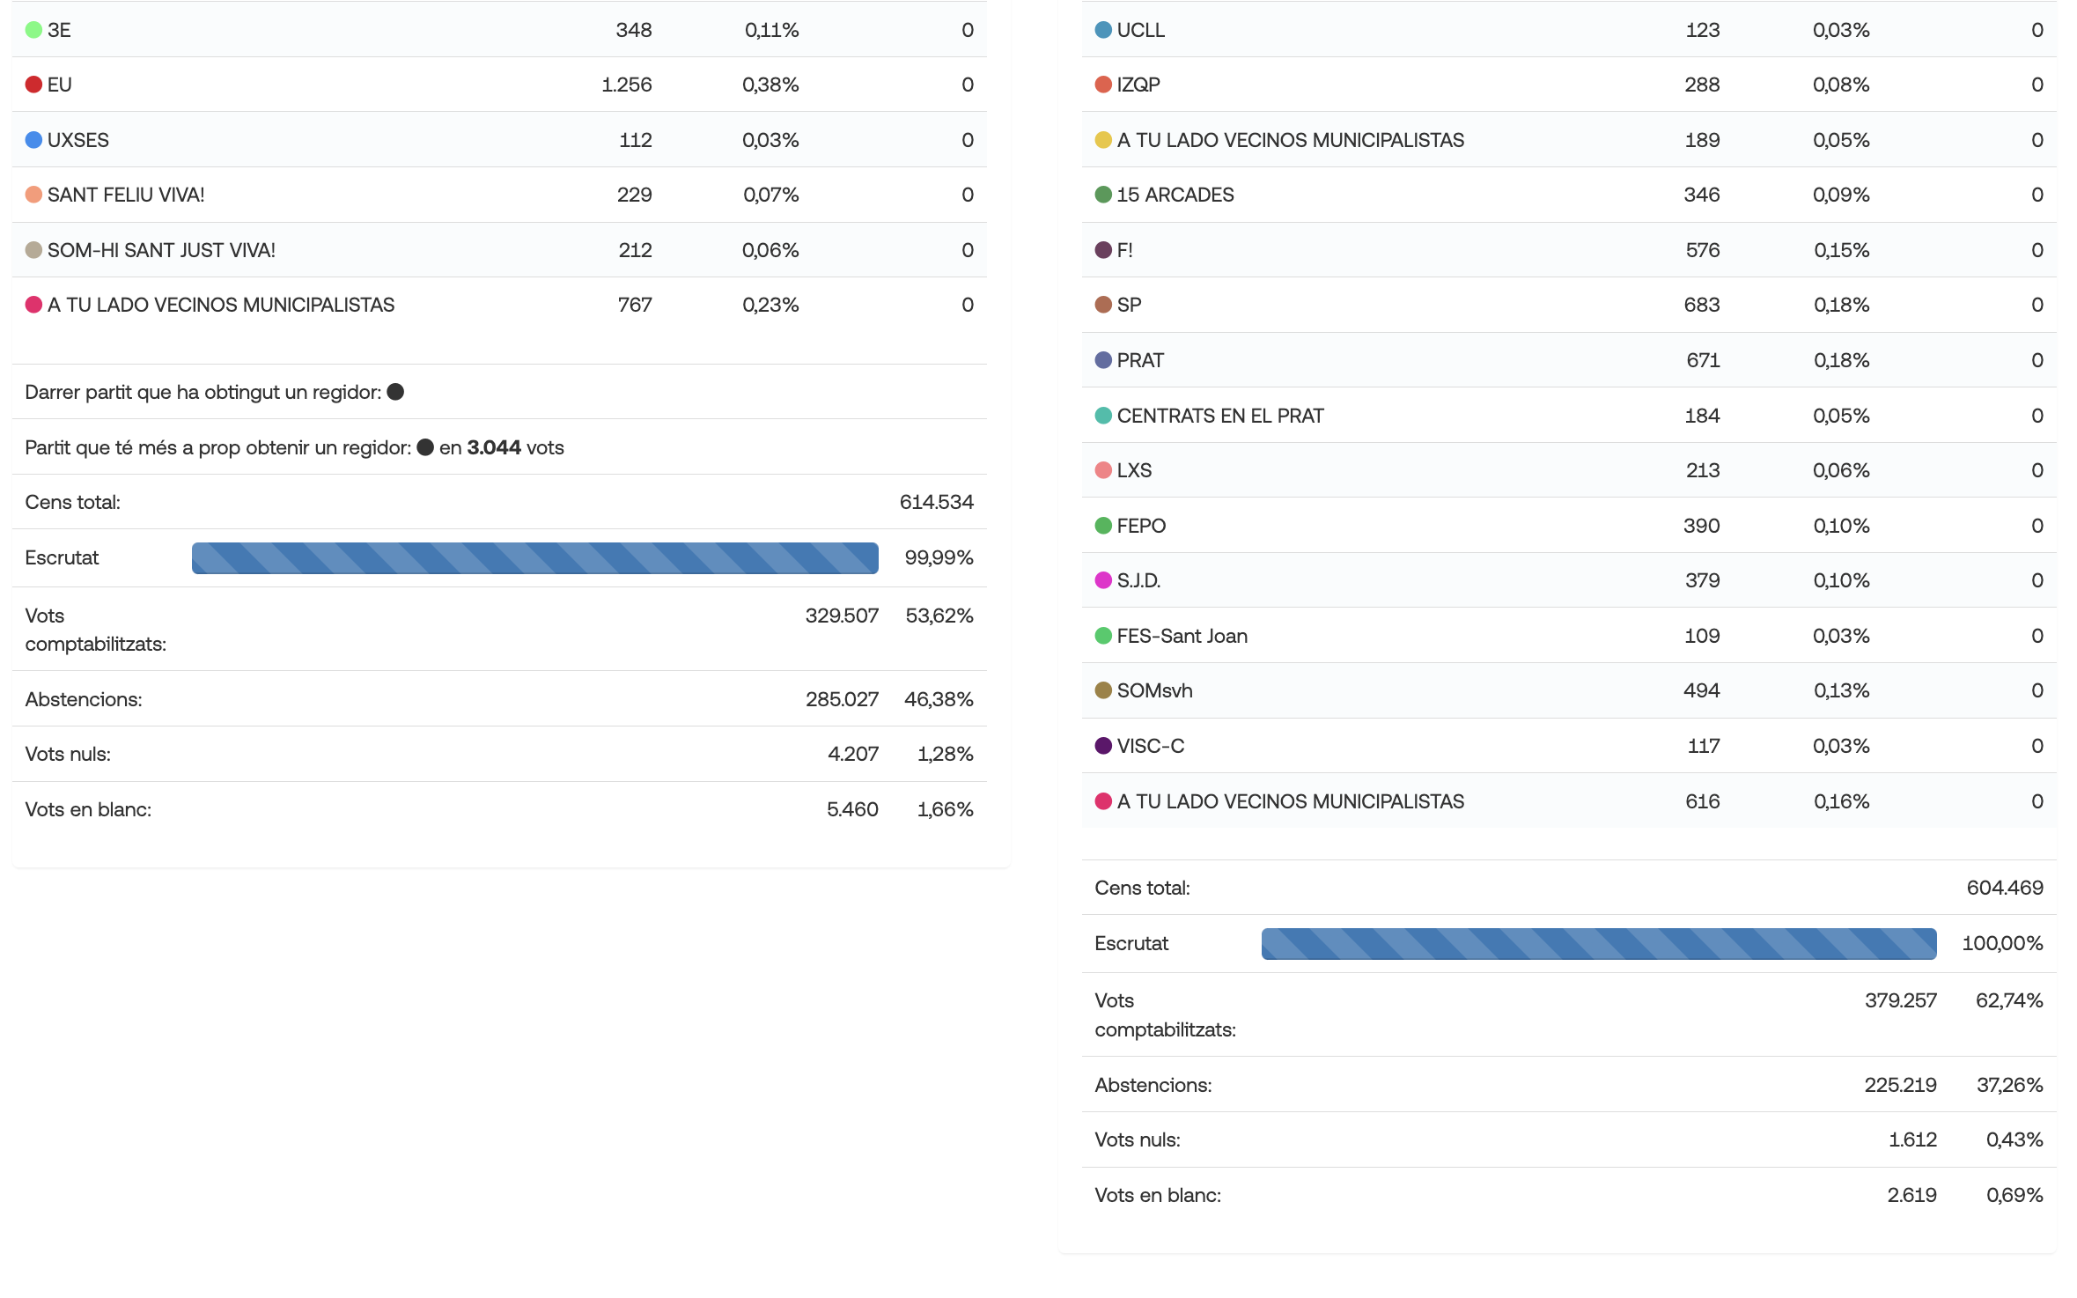Click the yellow dot beside the 189-vote A TU LADO row
The image size is (2077, 1298).
point(1103,140)
